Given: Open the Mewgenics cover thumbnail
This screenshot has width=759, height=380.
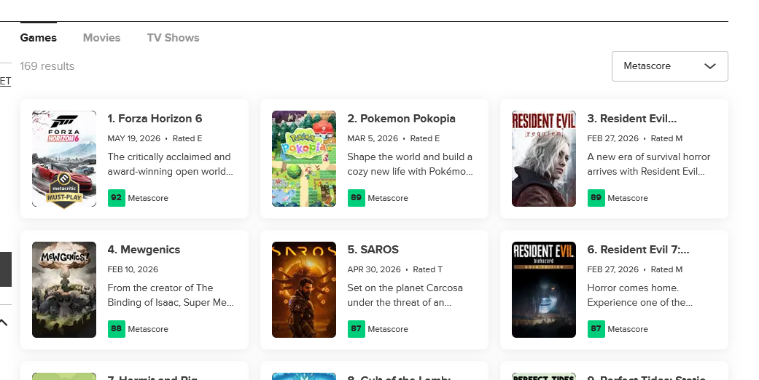Looking at the screenshot, I should pyautogui.click(x=64, y=290).
